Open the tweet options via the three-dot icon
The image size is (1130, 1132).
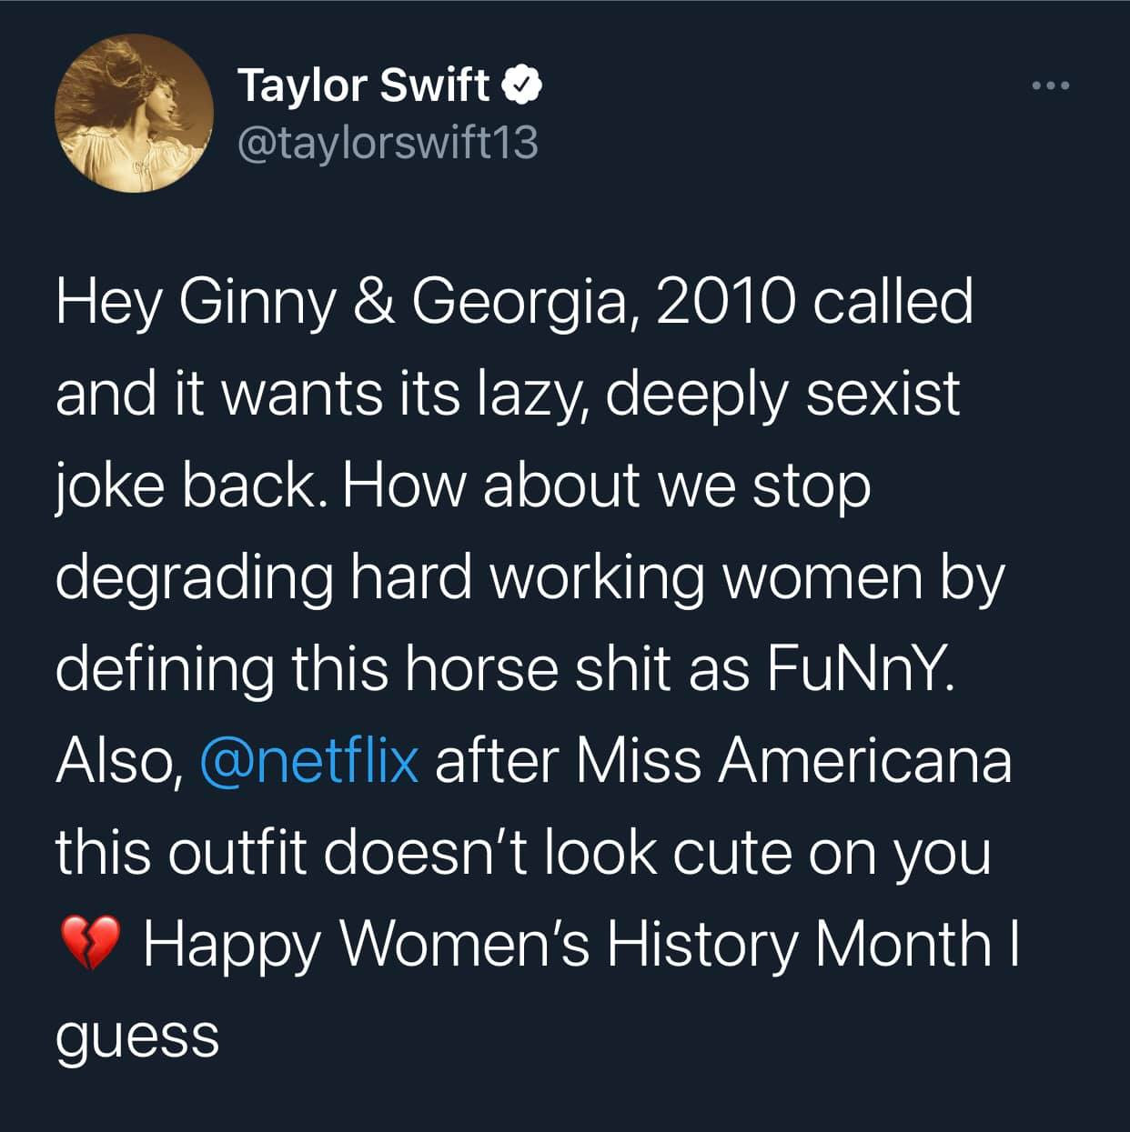click(1050, 84)
